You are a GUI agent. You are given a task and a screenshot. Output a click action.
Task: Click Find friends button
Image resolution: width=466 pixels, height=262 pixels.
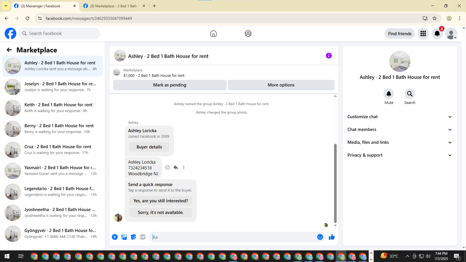(400, 33)
